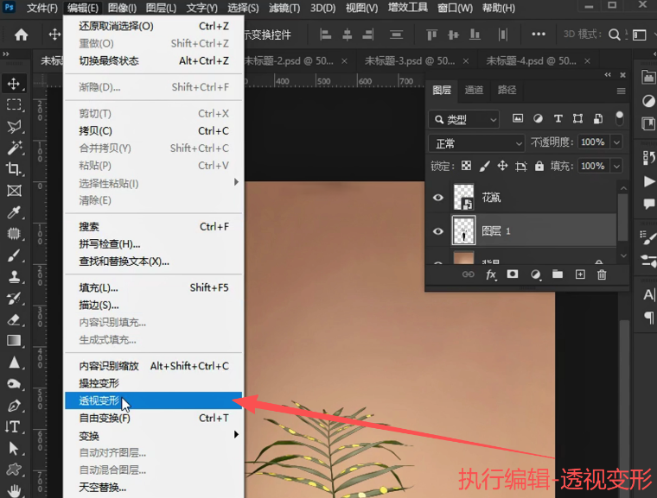Click 拷贝(C) menu item
The height and width of the screenshot is (498, 657).
[153, 131]
